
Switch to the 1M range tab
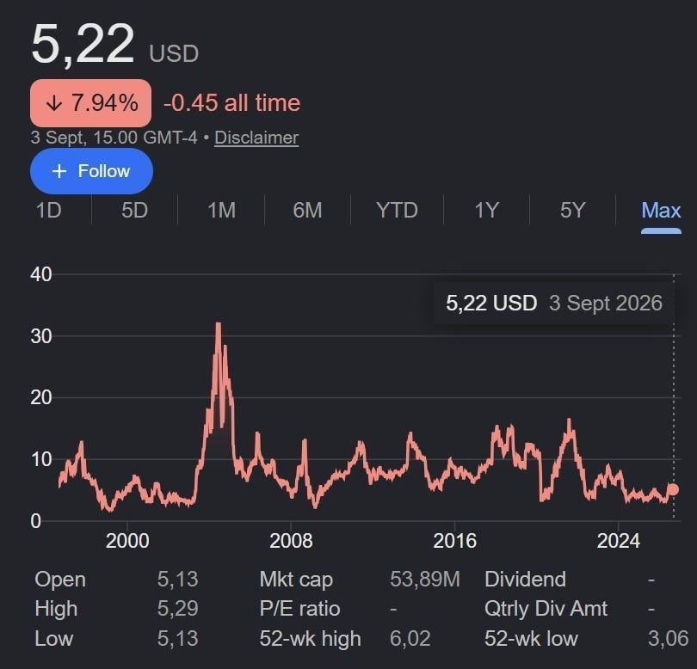coord(221,210)
